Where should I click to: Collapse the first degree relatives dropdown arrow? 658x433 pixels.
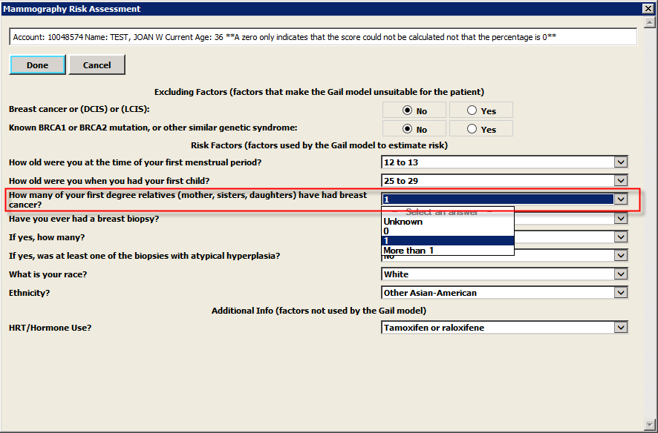point(621,199)
